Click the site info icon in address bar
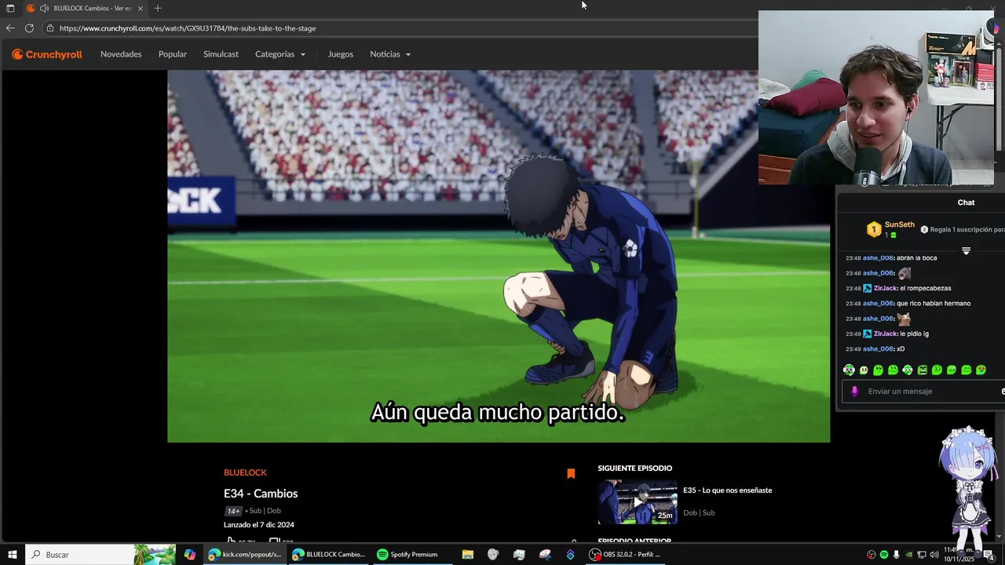Screen dimensions: 1005x565 (50, 28)
